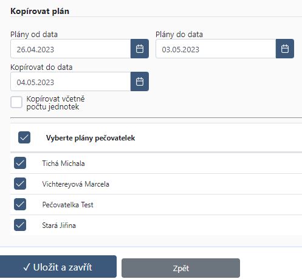Click the Plány do data date field

click(216, 49)
